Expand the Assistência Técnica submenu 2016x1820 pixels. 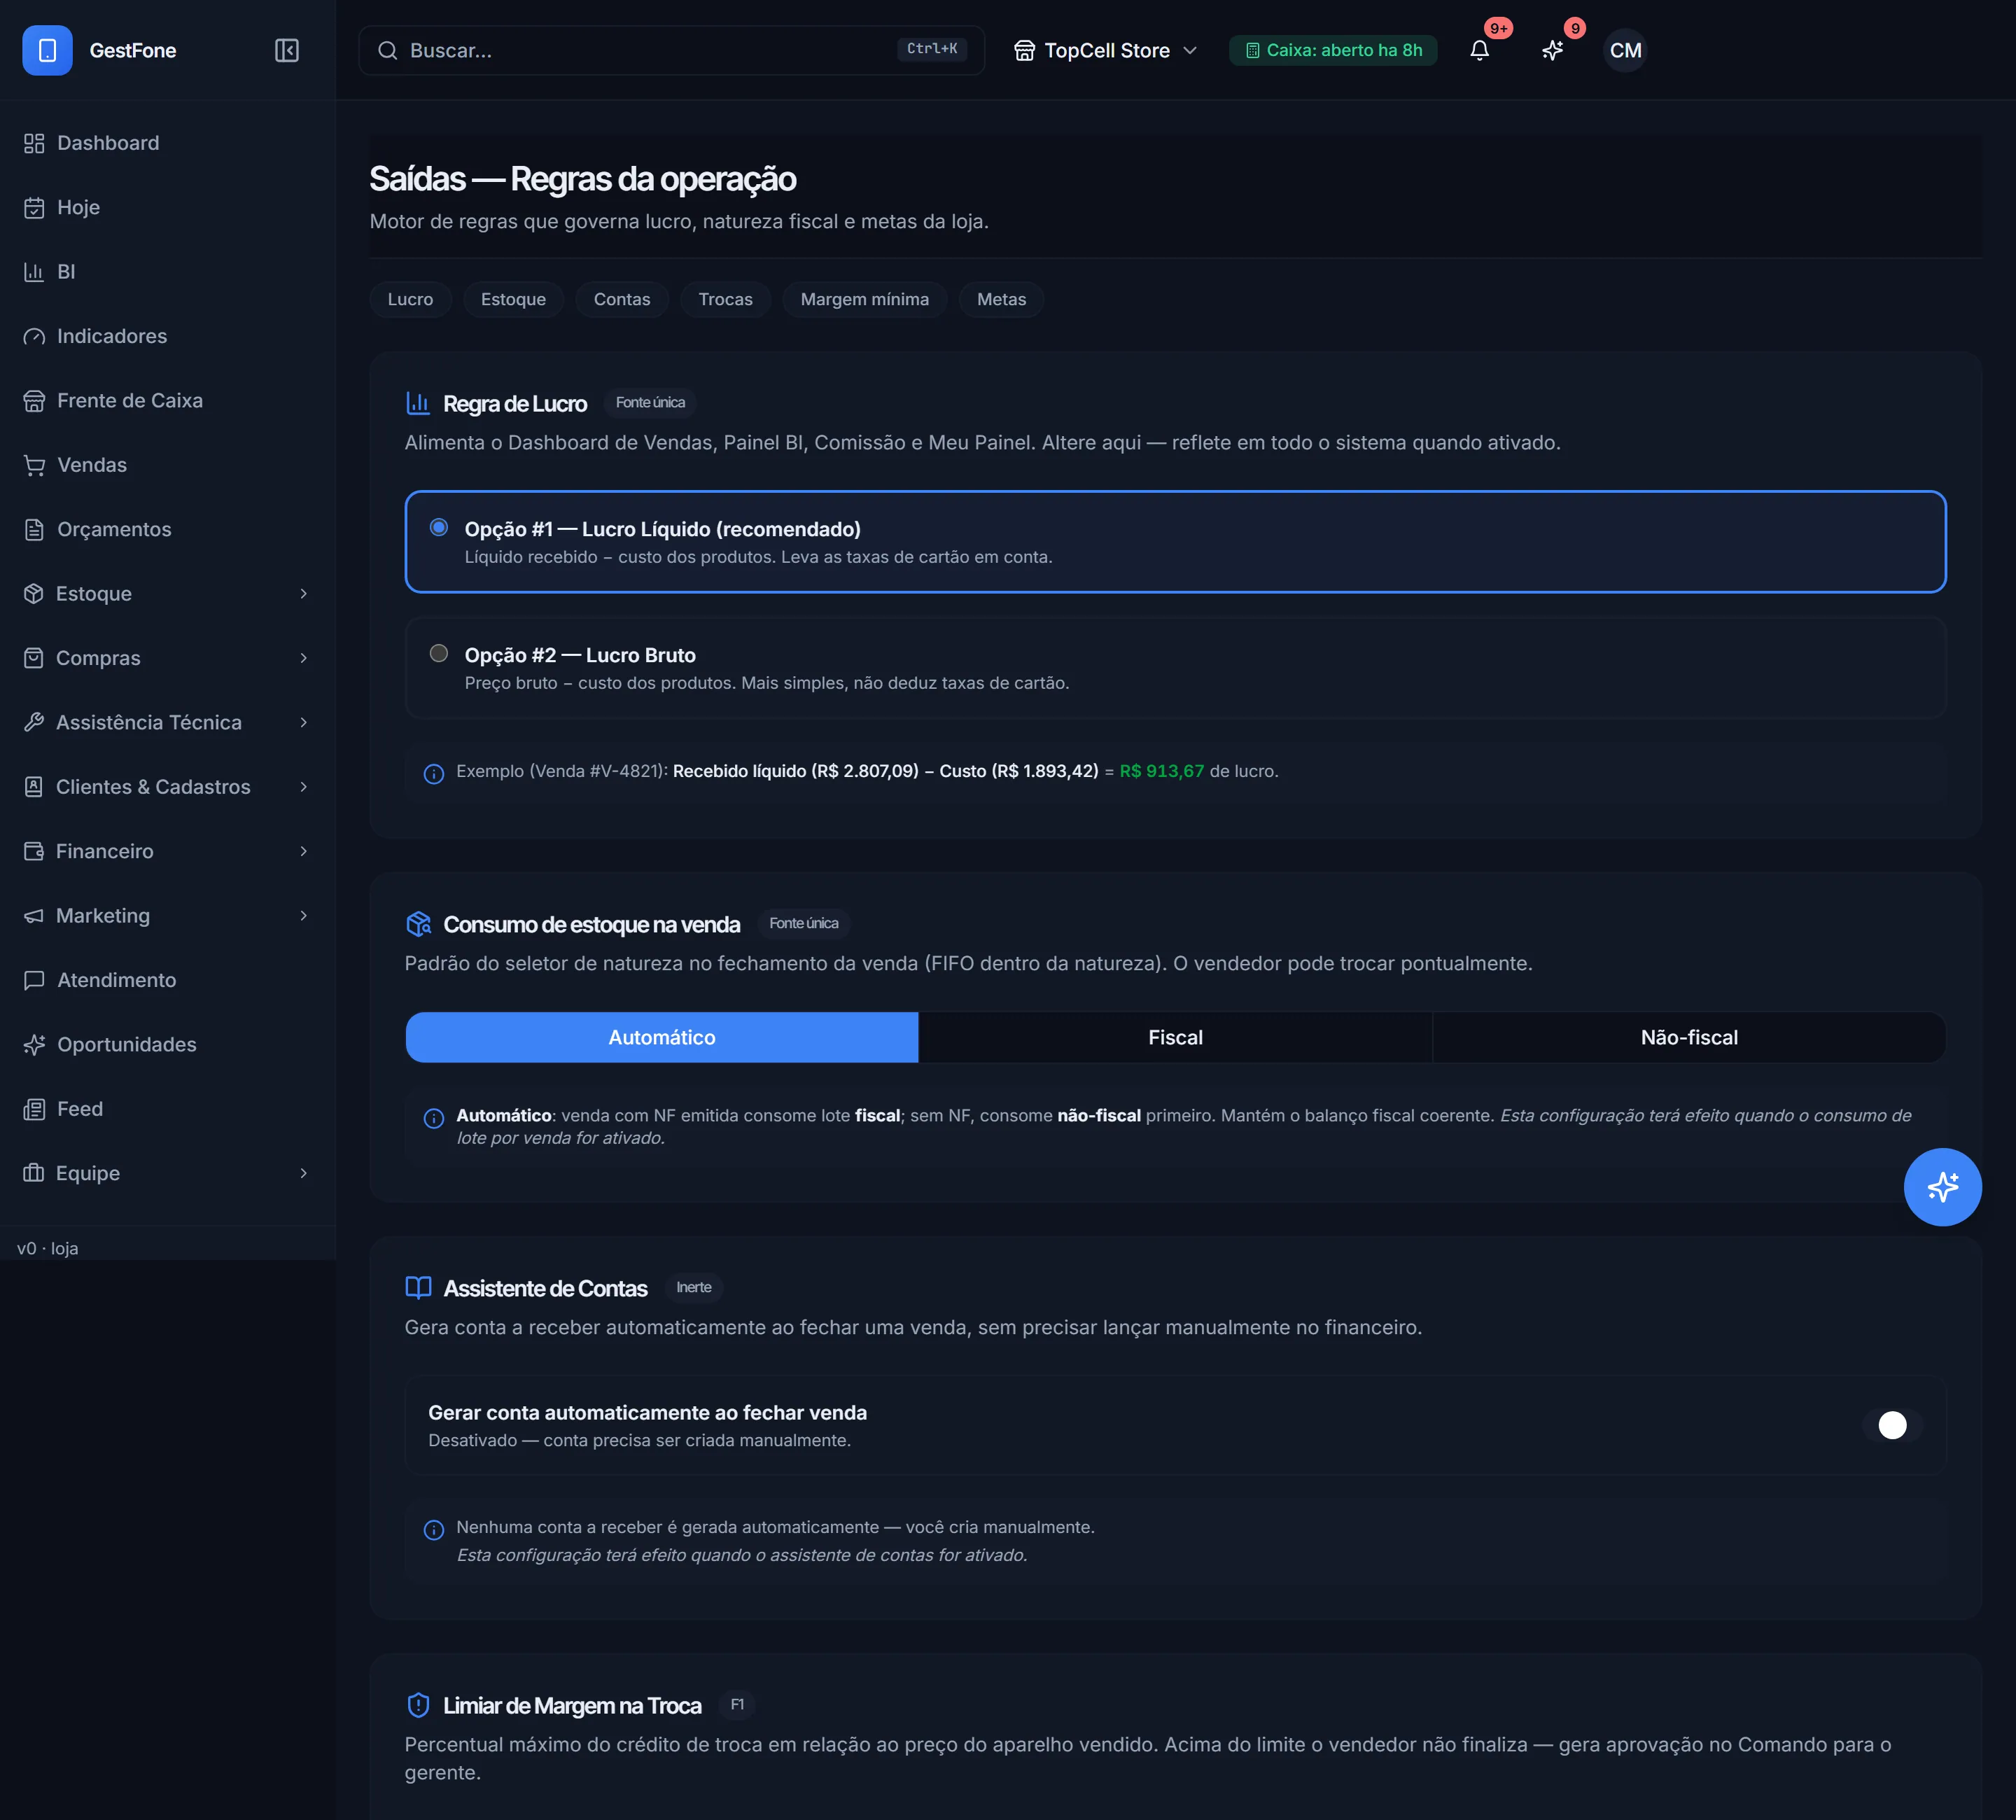[304, 722]
